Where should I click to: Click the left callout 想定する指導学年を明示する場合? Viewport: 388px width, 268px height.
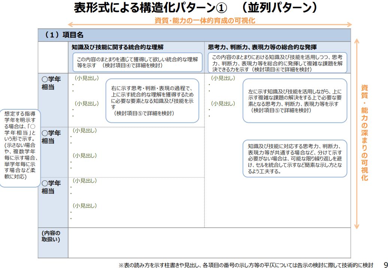[20, 148]
